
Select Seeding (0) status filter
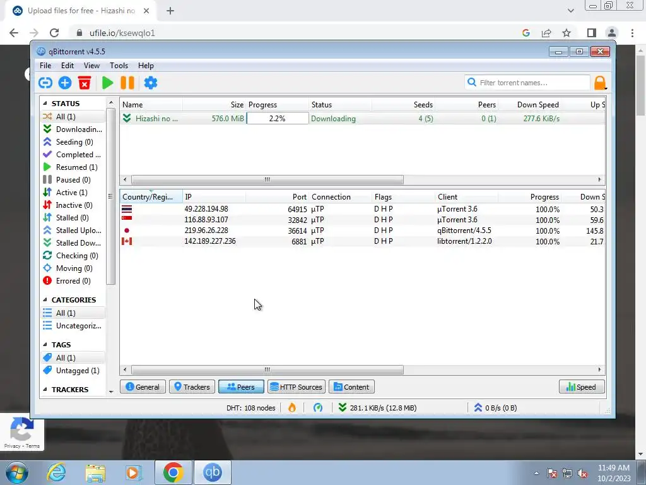[x=73, y=142]
